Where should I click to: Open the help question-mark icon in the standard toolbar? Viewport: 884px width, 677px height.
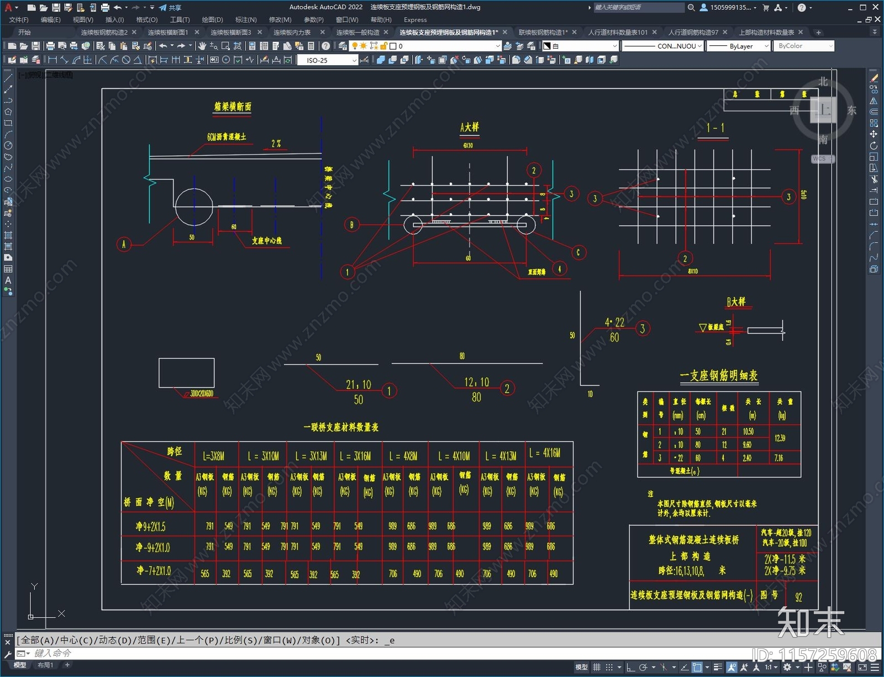click(x=326, y=46)
